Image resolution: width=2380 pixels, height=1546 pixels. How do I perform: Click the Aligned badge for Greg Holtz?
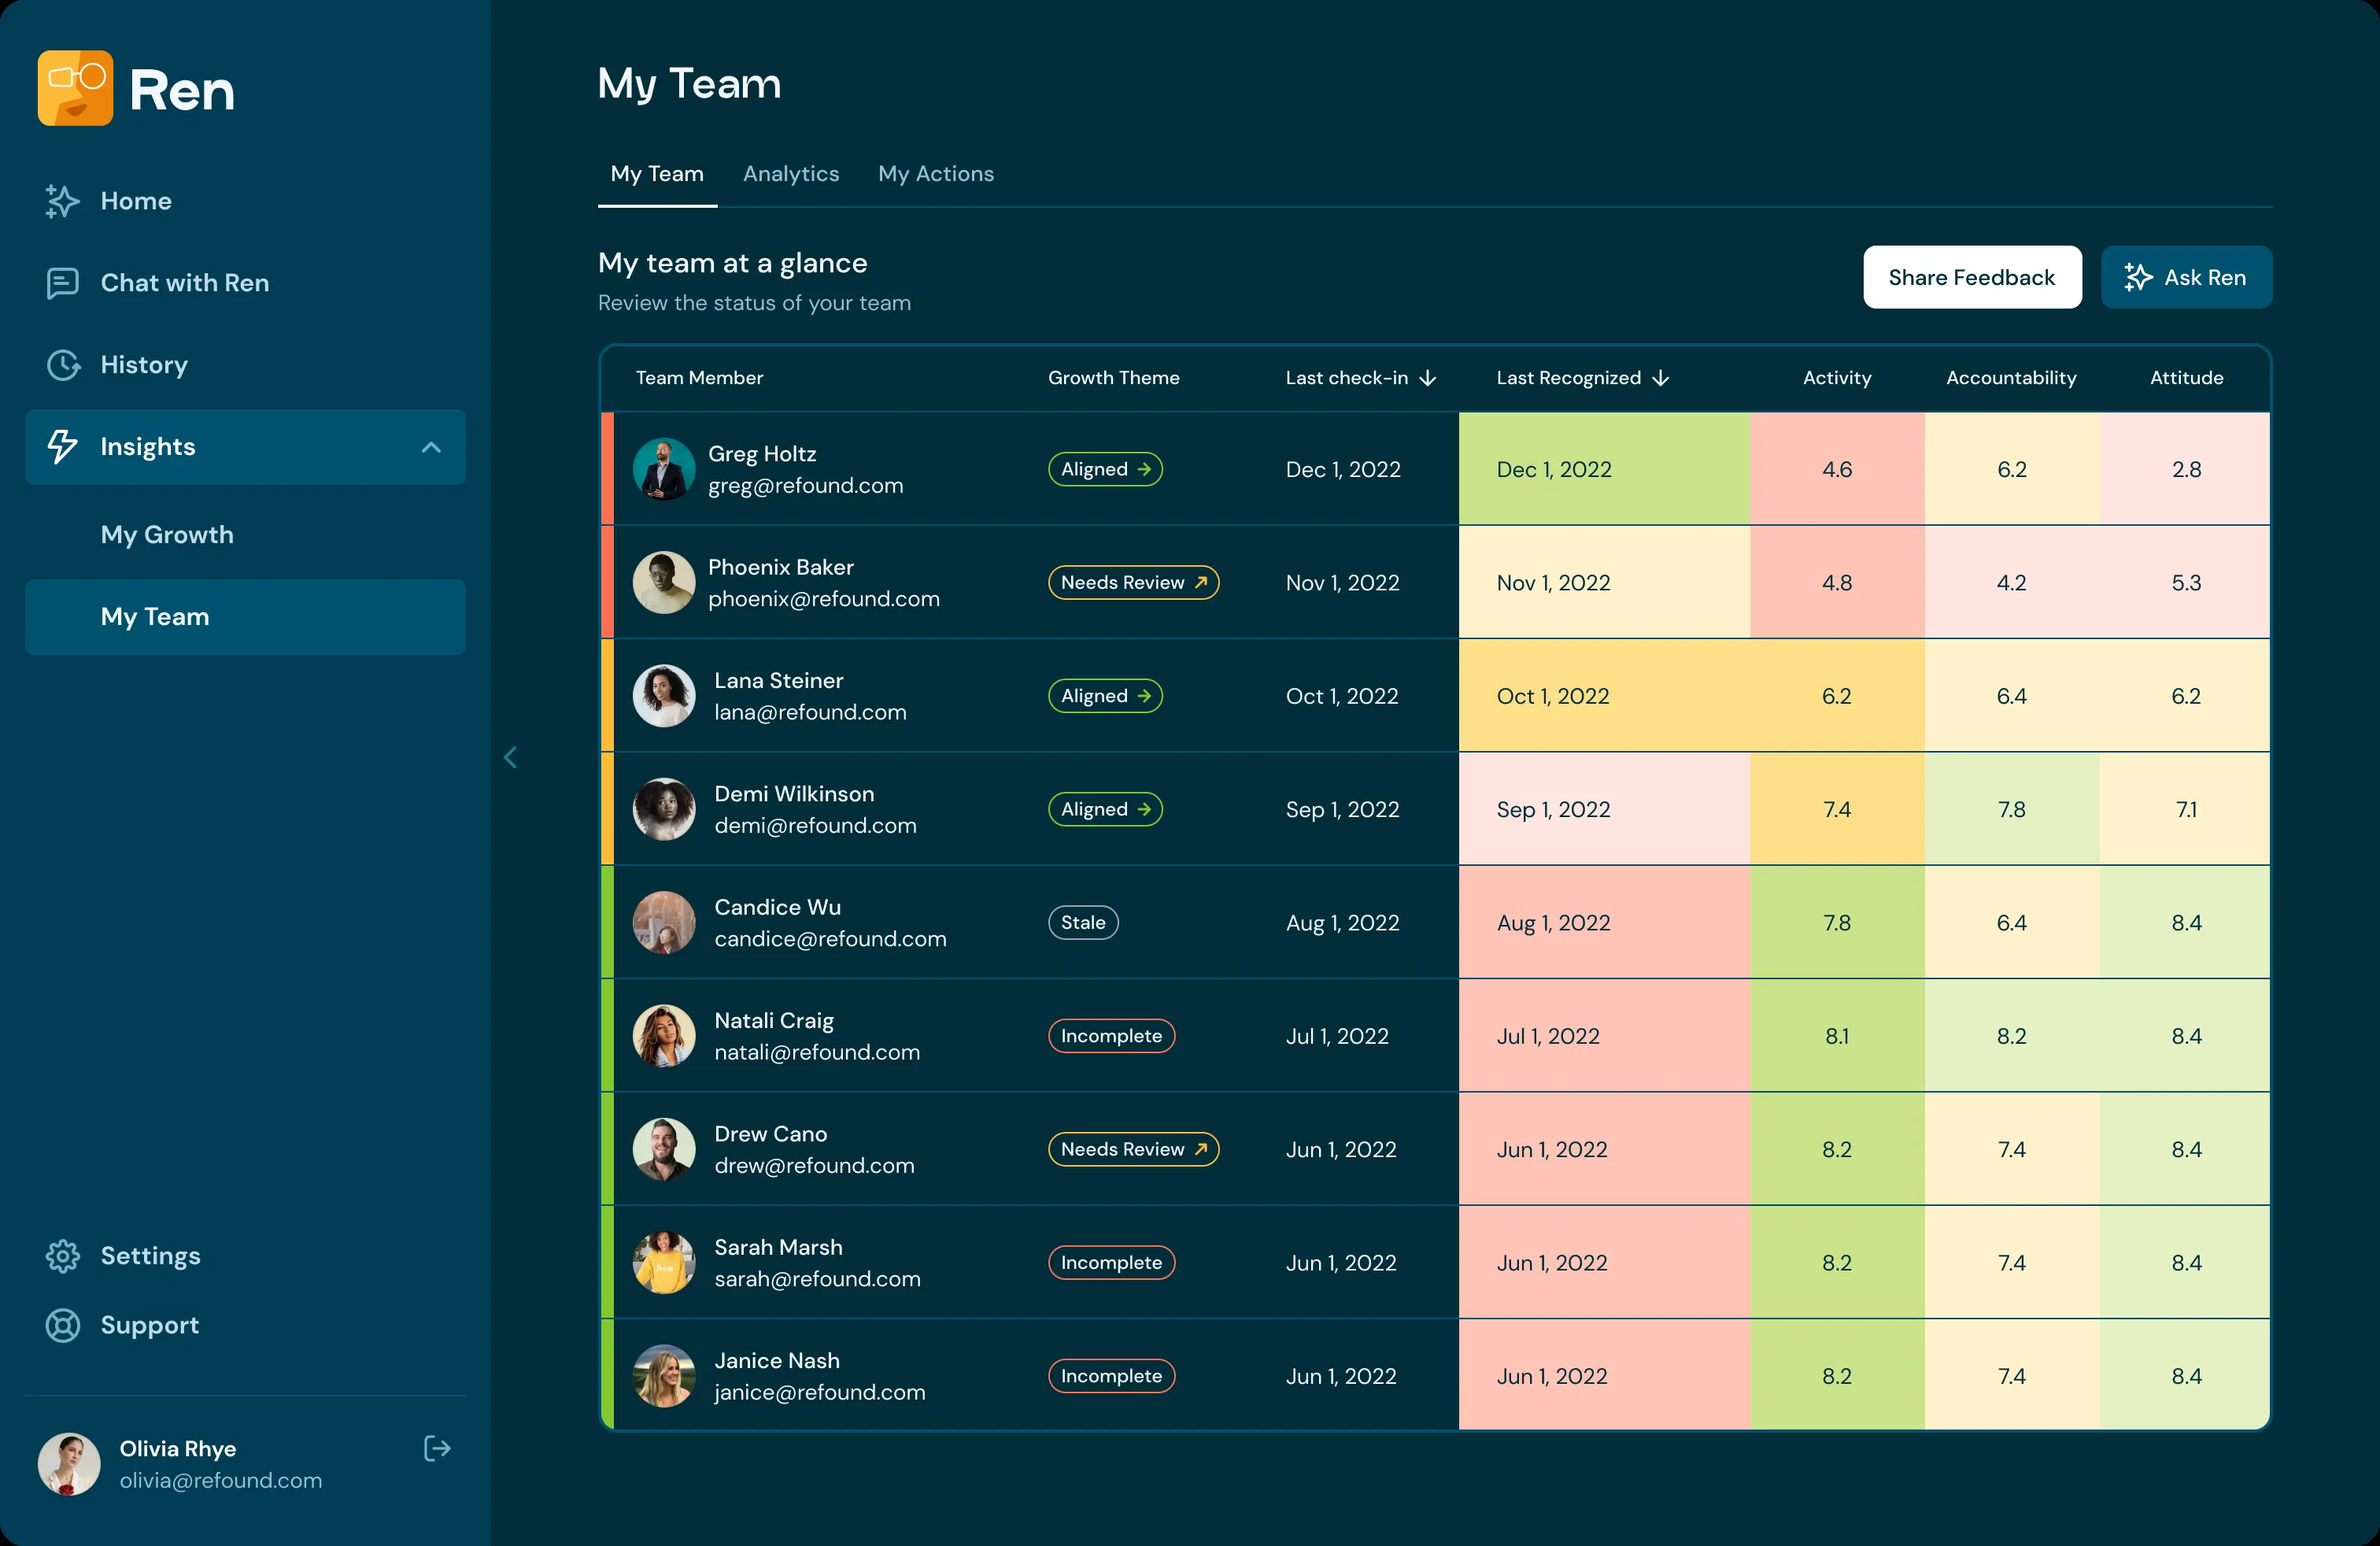tap(1105, 468)
